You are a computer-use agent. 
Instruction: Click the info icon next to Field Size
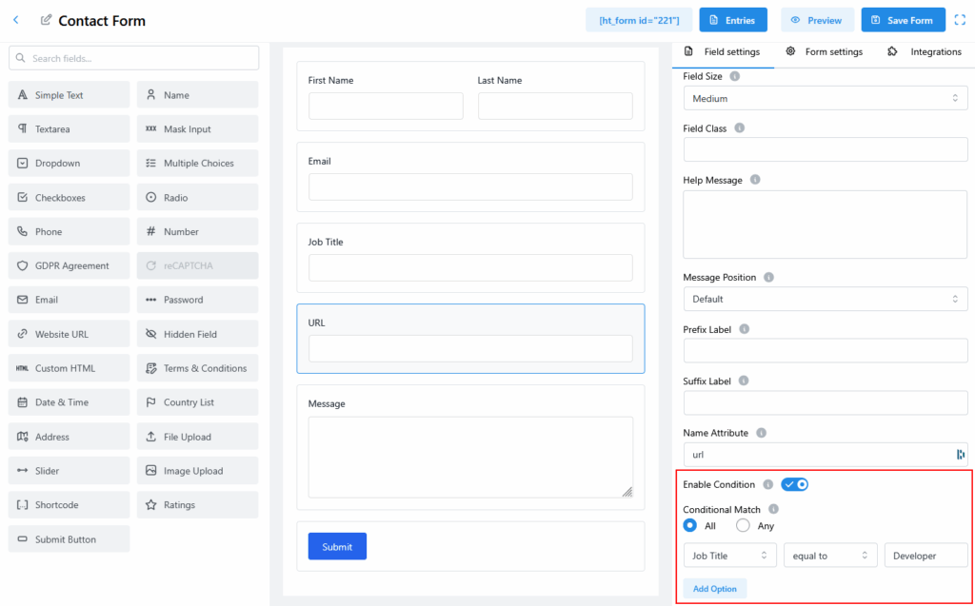[x=734, y=76]
